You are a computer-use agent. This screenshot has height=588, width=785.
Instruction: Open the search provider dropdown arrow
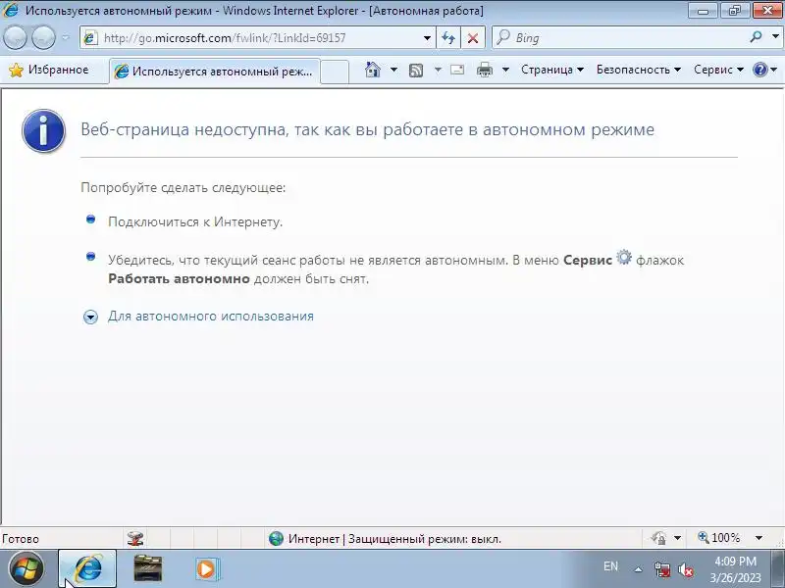775,37
